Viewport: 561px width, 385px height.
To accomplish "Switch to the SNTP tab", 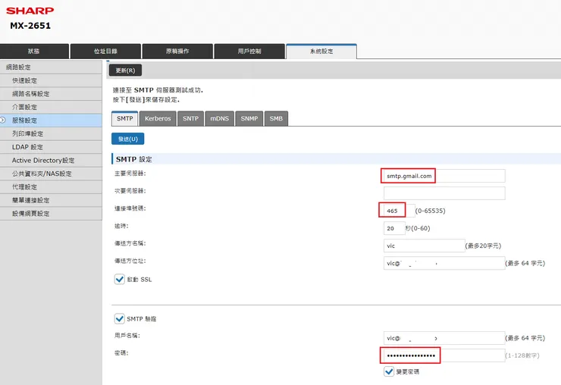I will pos(191,118).
